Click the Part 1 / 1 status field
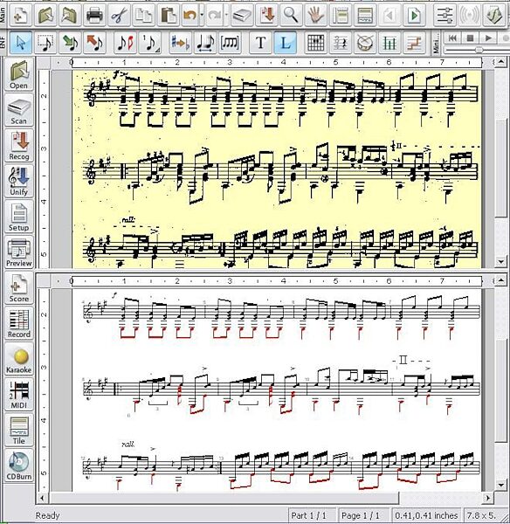The image size is (510, 524). point(312,515)
